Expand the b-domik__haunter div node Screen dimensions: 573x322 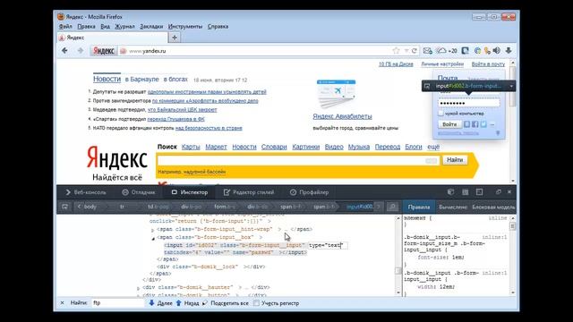(138, 288)
